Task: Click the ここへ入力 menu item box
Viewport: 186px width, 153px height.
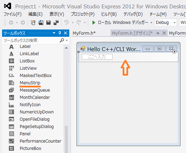Action: pos(97,57)
